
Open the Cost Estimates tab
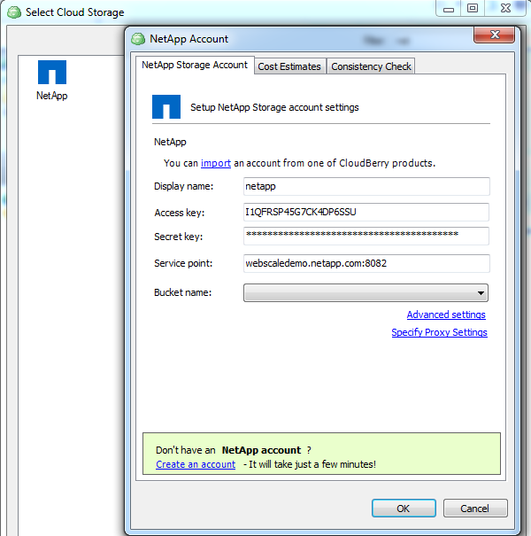[x=289, y=66]
